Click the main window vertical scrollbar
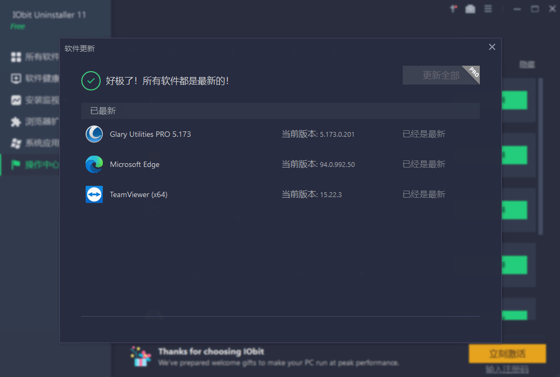Image resolution: width=560 pixels, height=377 pixels. click(541, 157)
